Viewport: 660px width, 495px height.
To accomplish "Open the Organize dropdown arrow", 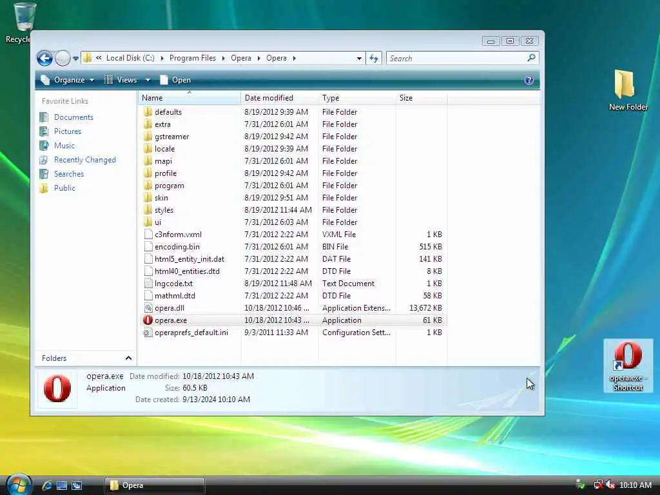I will point(92,80).
